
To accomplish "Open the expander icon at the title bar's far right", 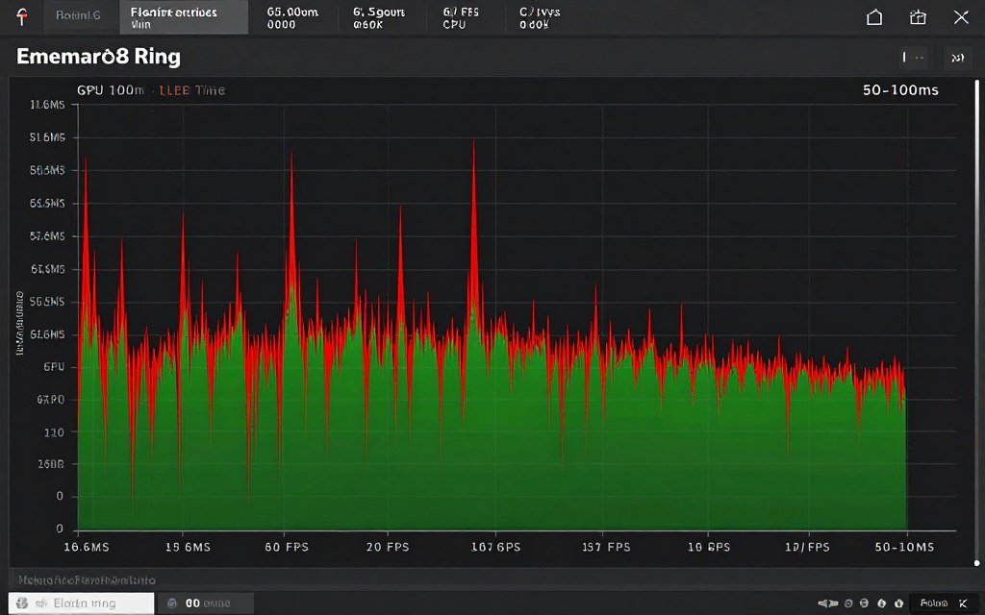I will click(x=957, y=58).
